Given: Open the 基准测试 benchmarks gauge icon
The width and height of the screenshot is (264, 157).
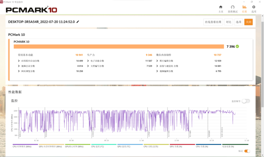Looking at the screenshot, I should pyautogui.click(x=233, y=7).
